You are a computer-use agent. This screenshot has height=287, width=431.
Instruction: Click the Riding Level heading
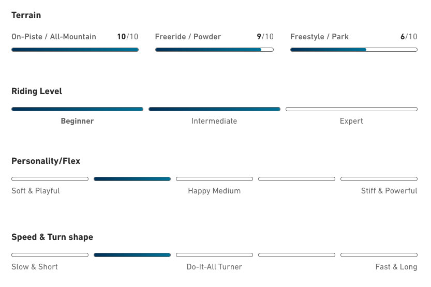click(37, 92)
